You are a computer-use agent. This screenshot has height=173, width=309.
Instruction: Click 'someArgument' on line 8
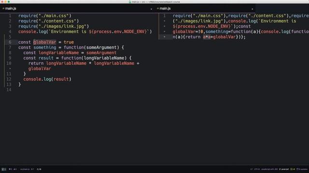click(x=101, y=53)
